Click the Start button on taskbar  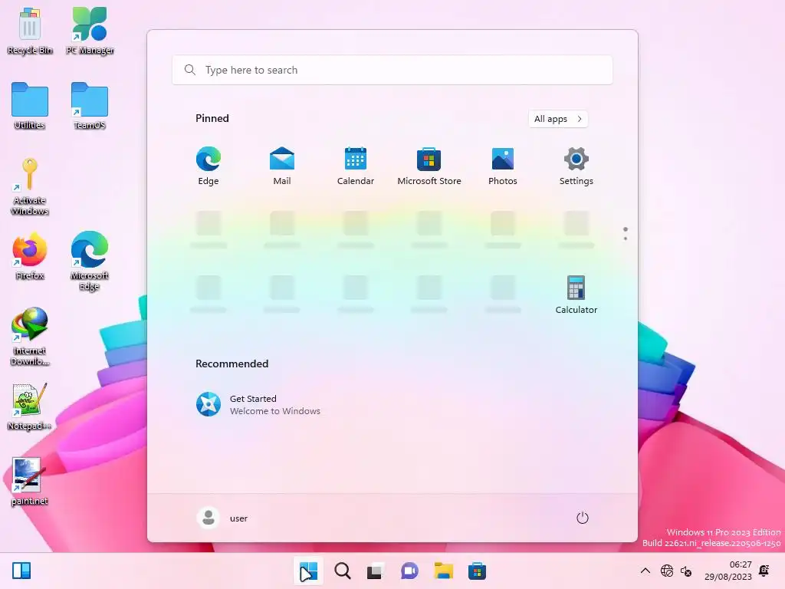(308, 571)
